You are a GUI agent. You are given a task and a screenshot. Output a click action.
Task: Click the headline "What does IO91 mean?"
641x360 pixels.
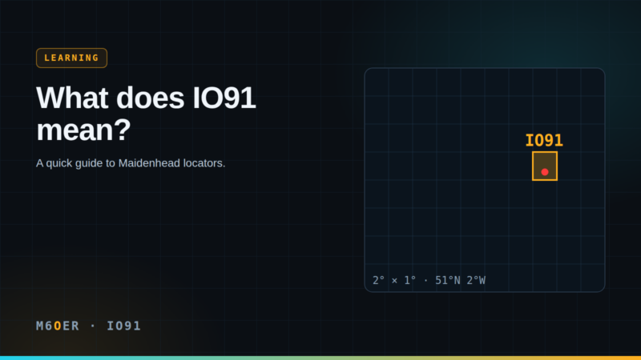[x=146, y=114]
